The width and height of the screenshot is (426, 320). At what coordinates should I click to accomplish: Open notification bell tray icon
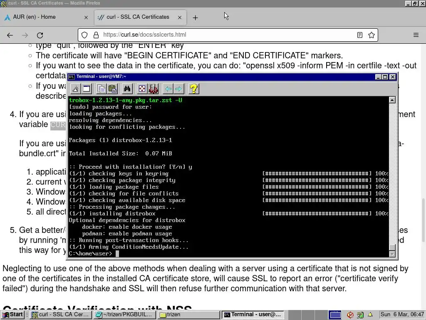[370, 315]
